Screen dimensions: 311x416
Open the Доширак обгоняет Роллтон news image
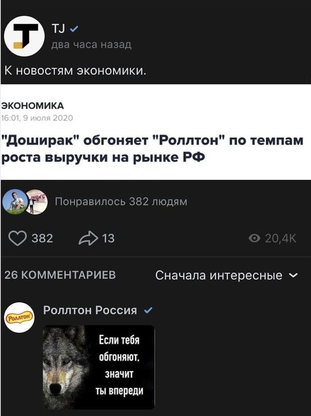(155, 132)
